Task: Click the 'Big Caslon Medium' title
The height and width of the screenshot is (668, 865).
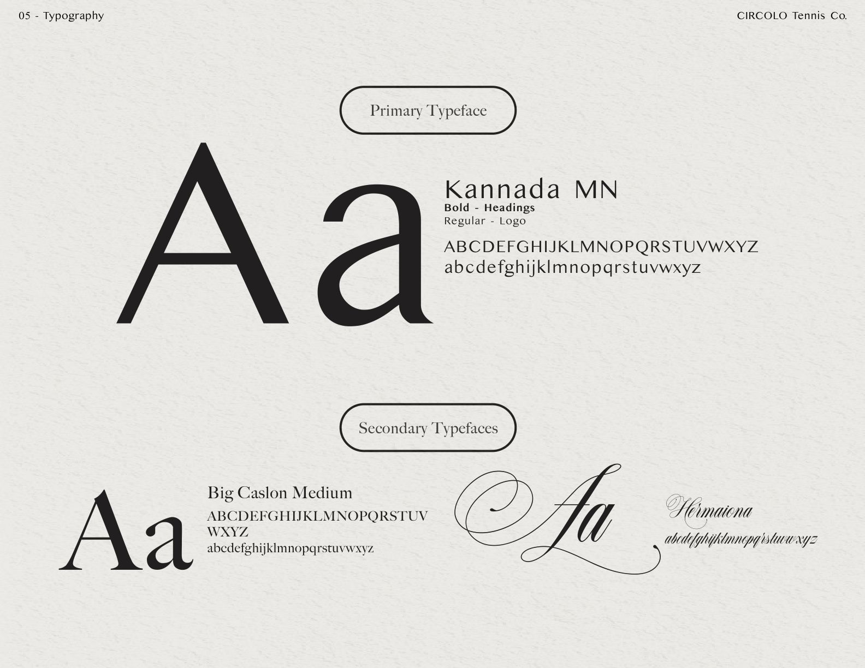Action: coord(280,493)
